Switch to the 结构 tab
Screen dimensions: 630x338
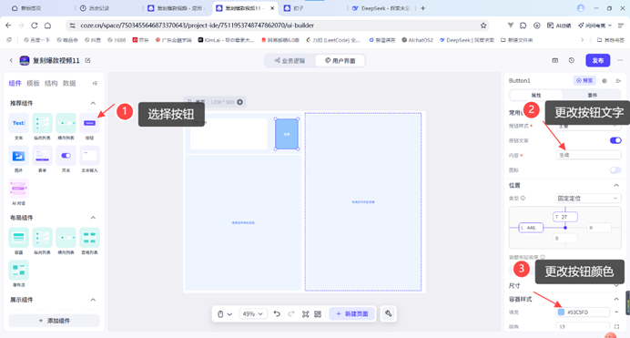point(51,83)
